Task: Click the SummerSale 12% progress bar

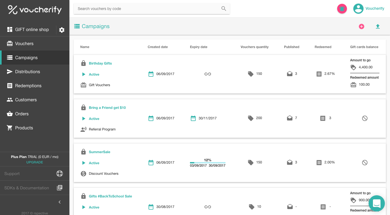Action: click(x=208, y=163)
